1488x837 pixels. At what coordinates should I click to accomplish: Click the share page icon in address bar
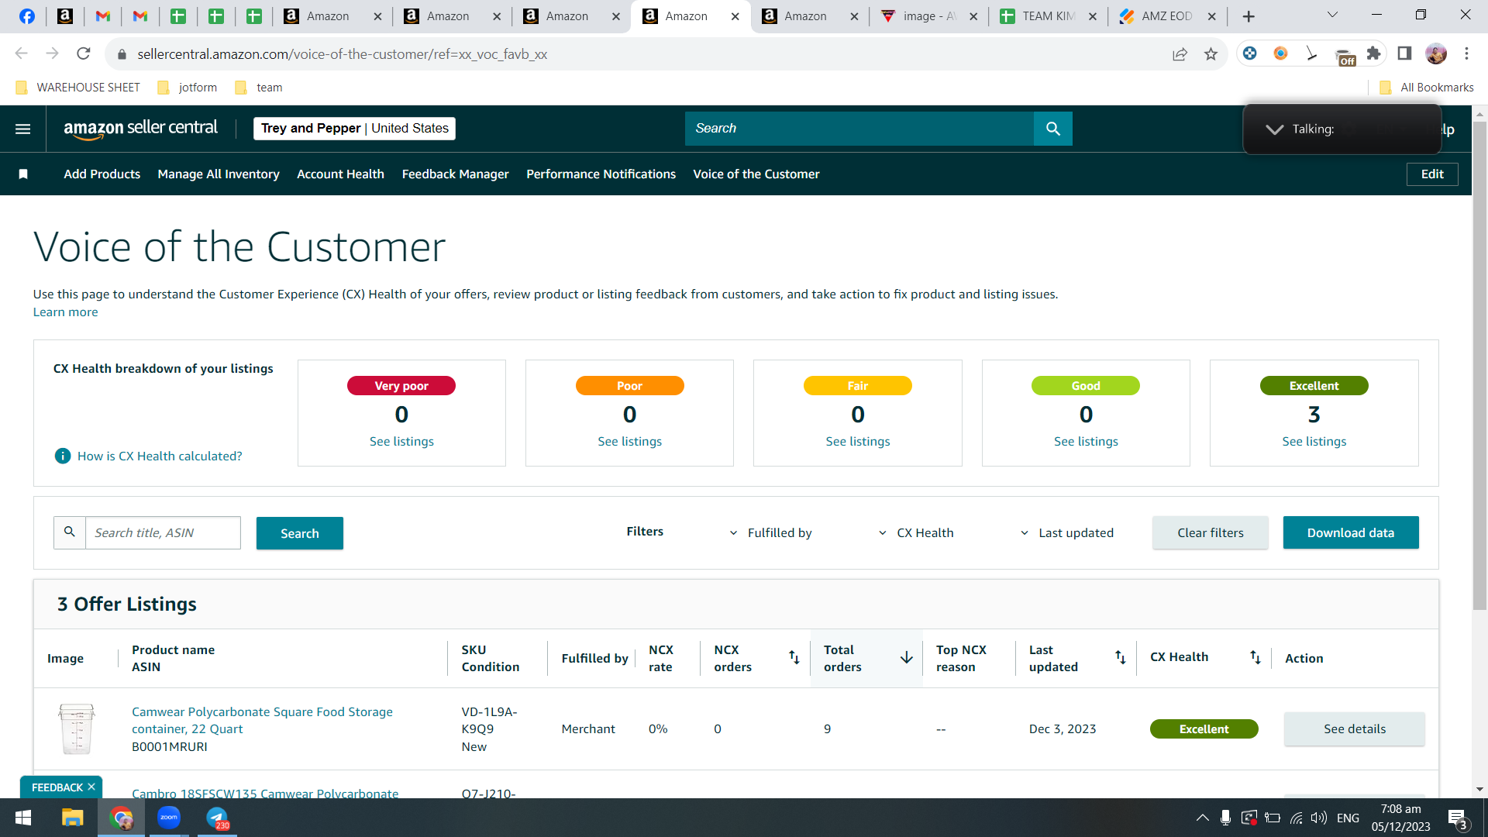pyautogui.click(x=1180, y=53)
